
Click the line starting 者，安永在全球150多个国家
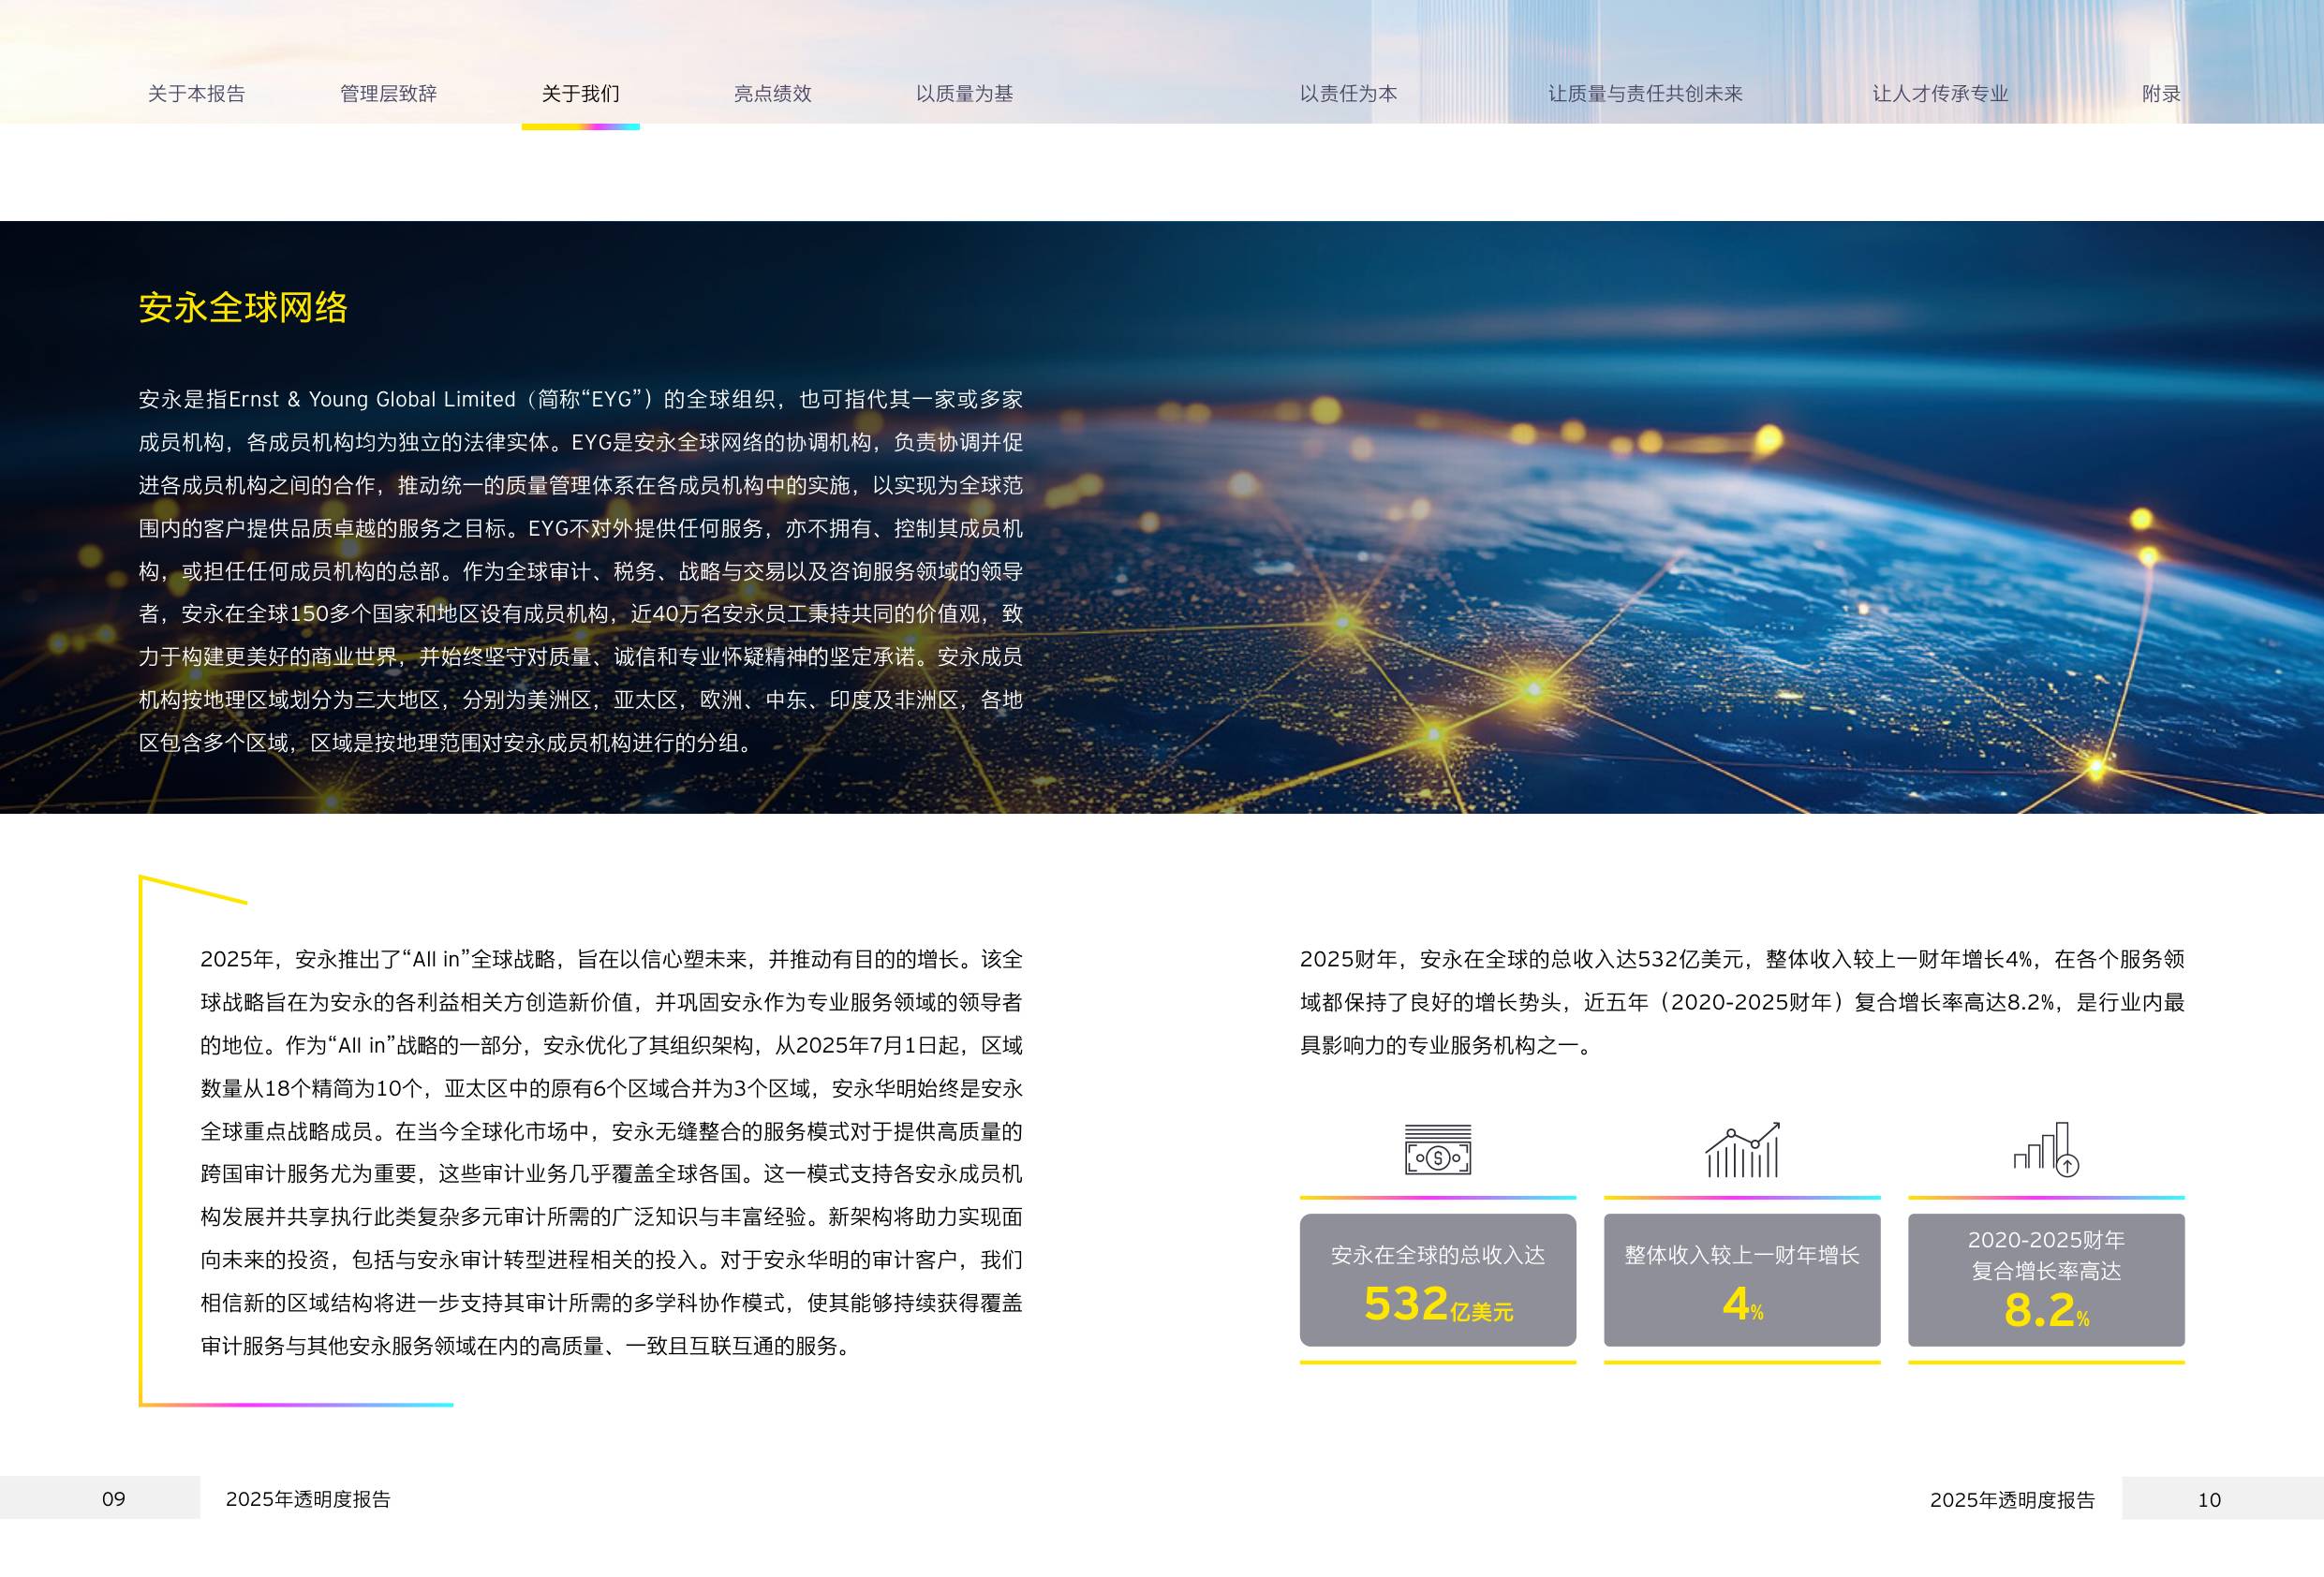pyautogui.click(x=580, y=614)
